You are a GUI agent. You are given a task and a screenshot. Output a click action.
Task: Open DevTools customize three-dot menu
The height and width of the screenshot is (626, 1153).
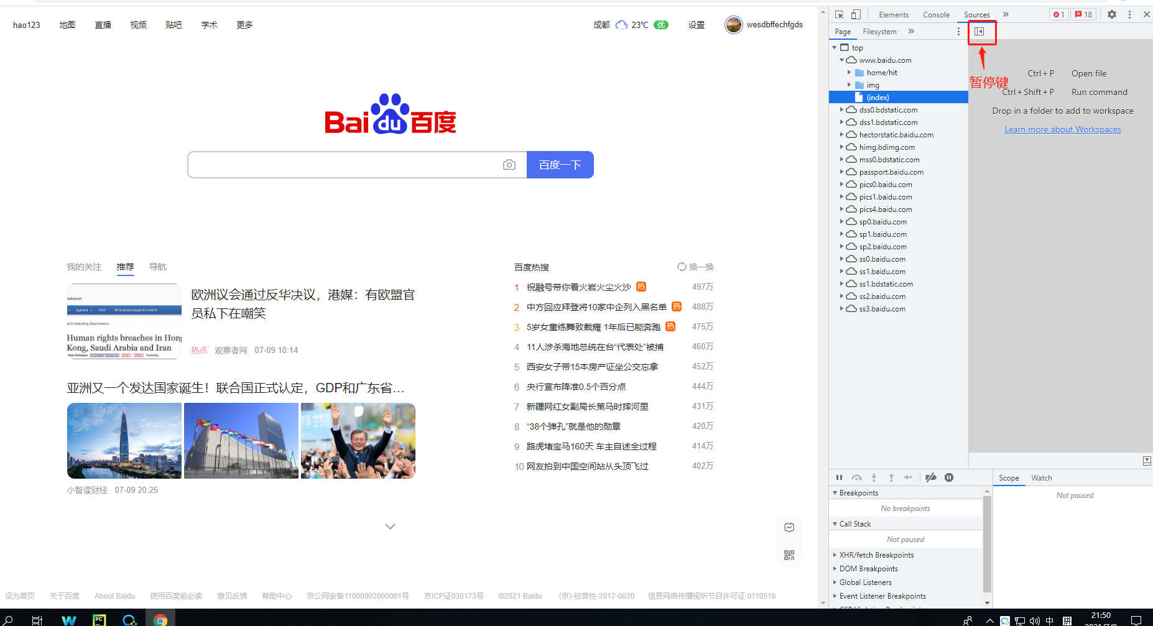click(x=1129, y=14)
